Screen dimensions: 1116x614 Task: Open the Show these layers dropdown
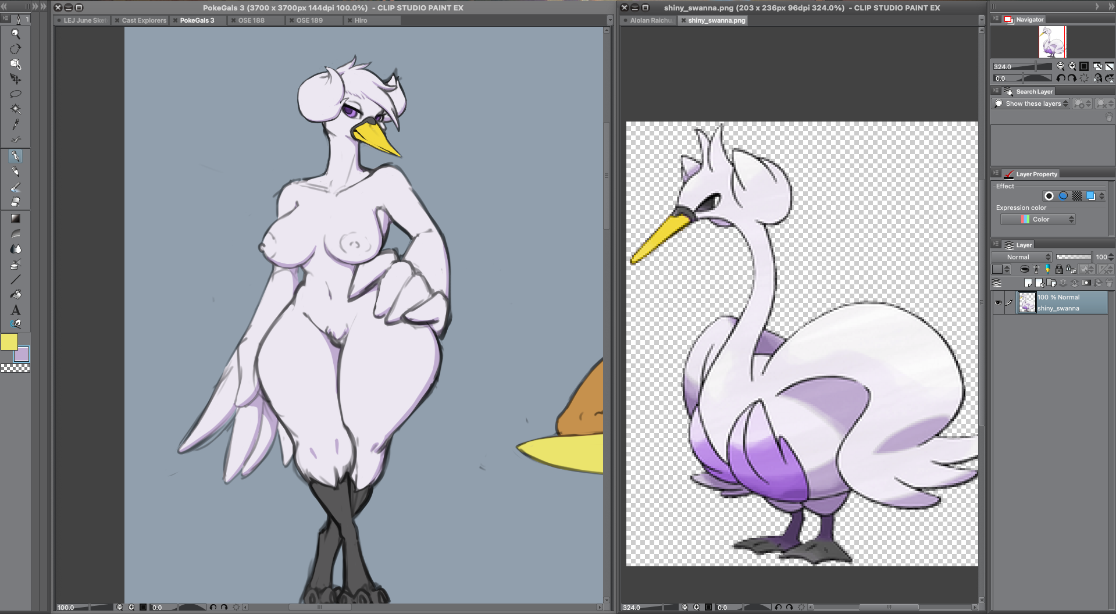coord(1031,103)
